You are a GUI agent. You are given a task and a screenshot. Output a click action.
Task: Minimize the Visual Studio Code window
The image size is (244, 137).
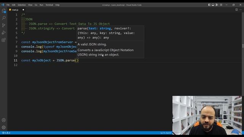(226, 5)
